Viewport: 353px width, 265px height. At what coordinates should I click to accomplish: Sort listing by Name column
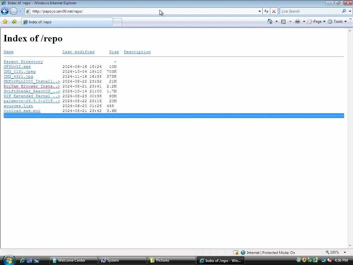(x=9, y=52)
